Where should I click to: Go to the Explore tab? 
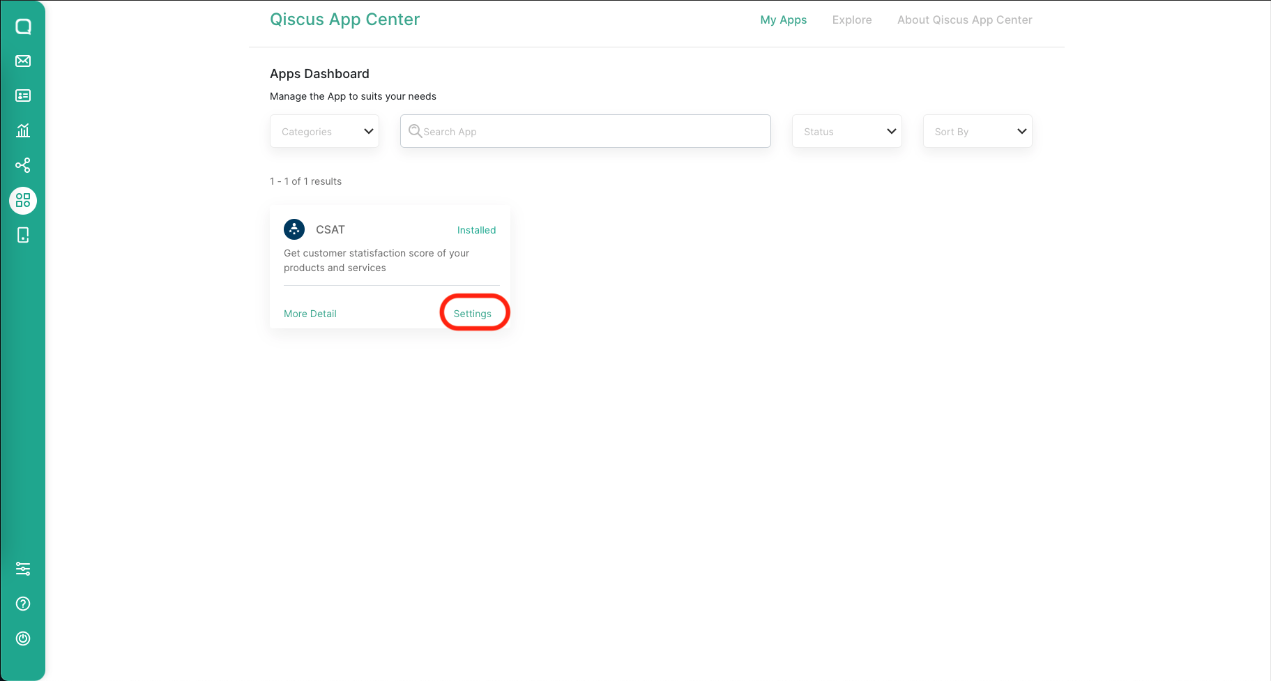[851, 20]
